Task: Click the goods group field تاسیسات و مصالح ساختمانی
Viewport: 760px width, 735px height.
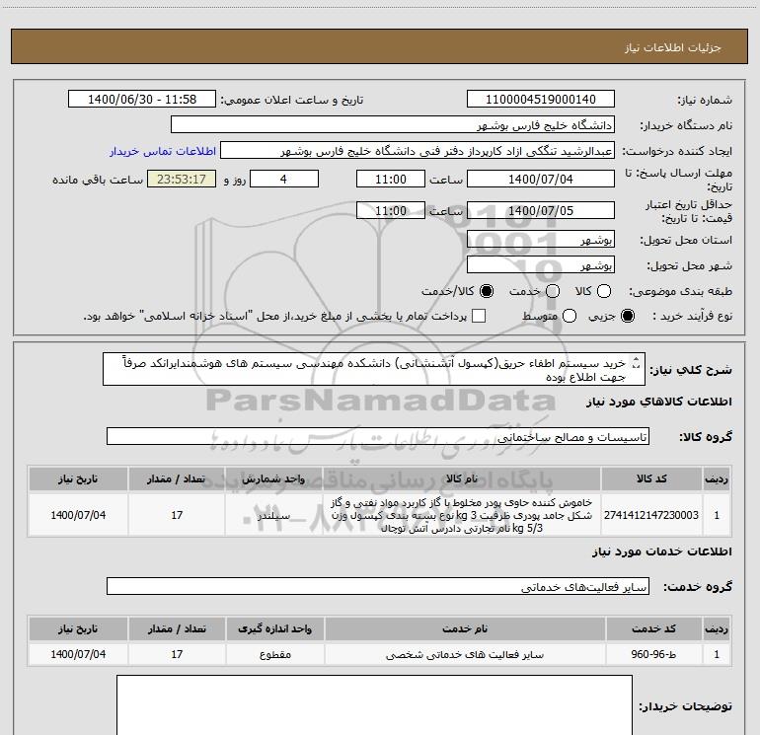Action: point(378,436)
